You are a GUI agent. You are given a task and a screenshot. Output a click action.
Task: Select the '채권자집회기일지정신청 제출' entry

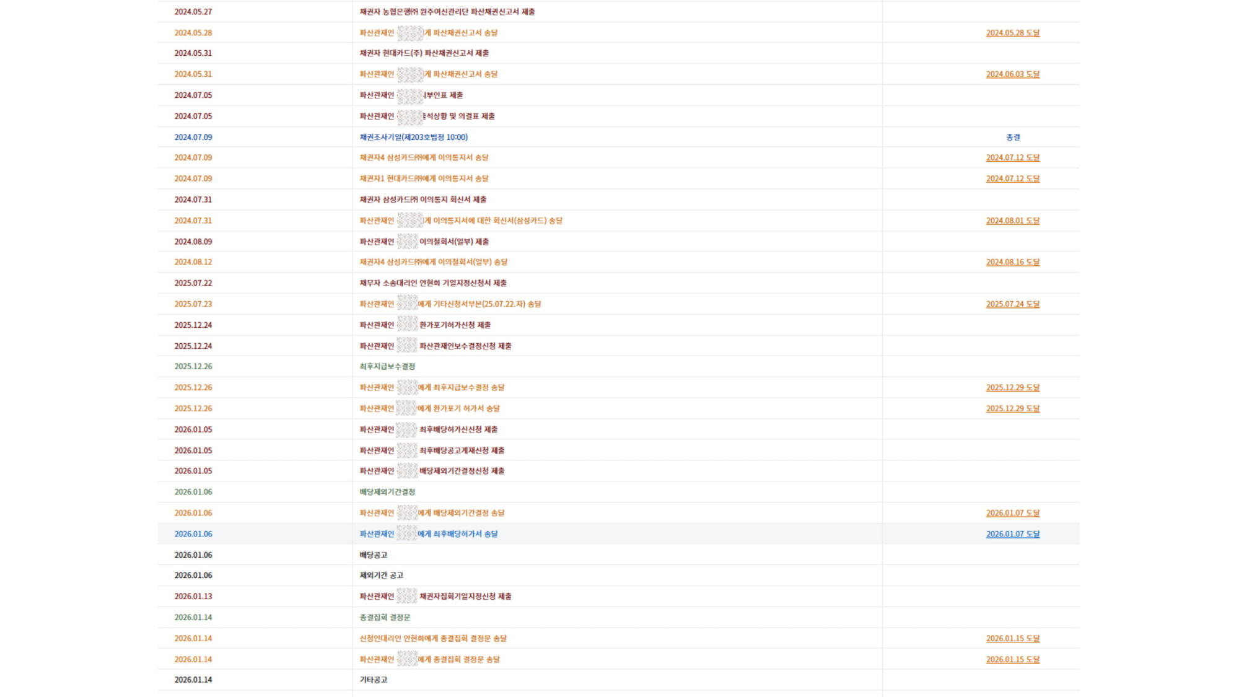(x=436, y=597)
